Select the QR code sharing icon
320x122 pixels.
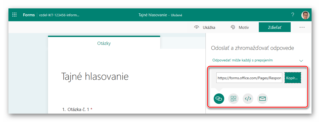click(x=233, y=99)
